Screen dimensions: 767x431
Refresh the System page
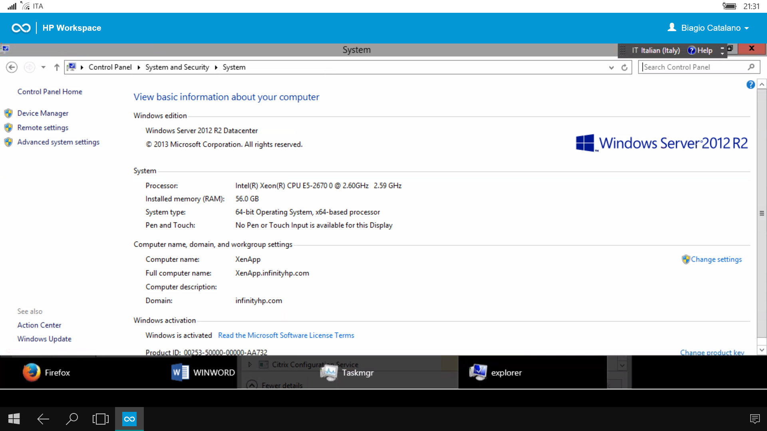point(624,67)
